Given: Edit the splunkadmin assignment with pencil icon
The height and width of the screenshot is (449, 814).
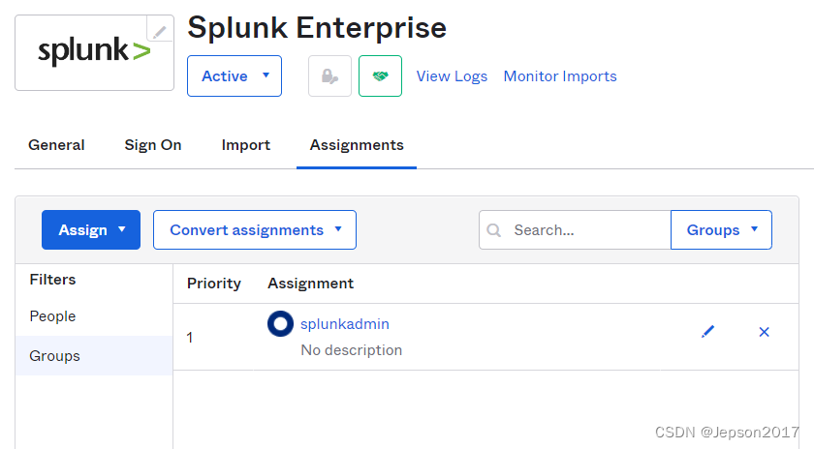Looking at the screenshot, I should click(707, 332).
